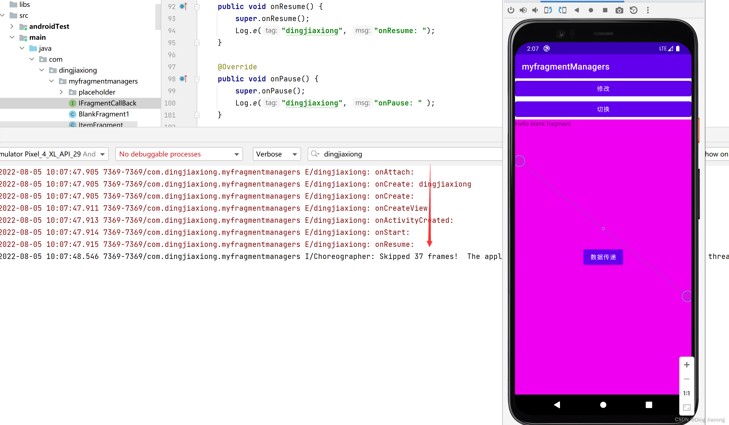Click project tree vertical scrollbar
This screenshot has height=425, width=729.
pos(158,17)
